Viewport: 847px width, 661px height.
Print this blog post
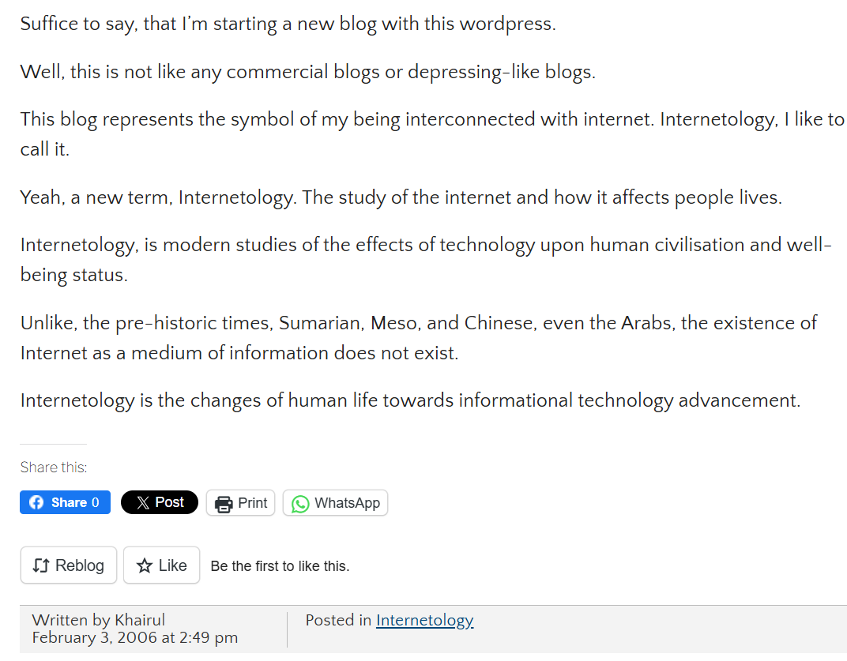(x=240, y=503)
